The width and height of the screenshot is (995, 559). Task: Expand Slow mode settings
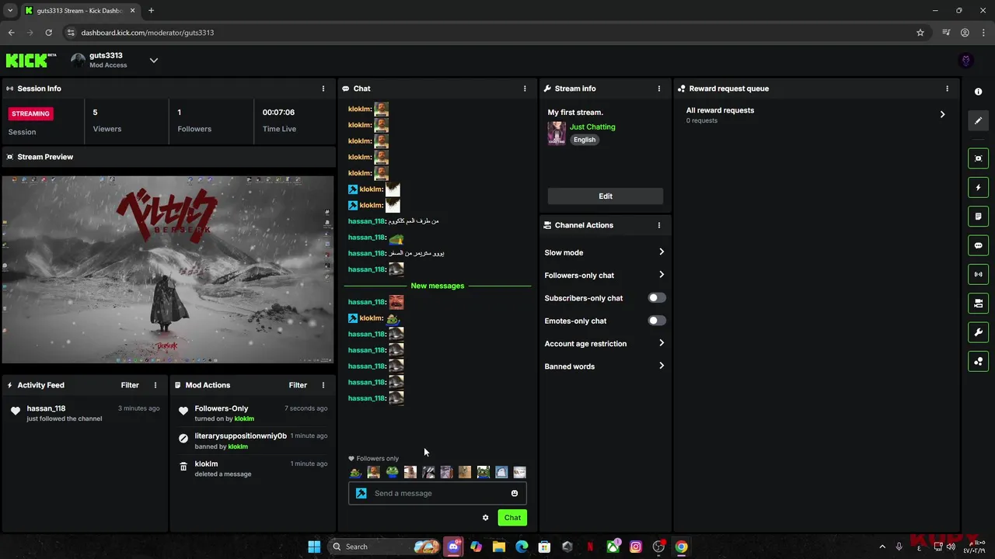click(605, 252)
